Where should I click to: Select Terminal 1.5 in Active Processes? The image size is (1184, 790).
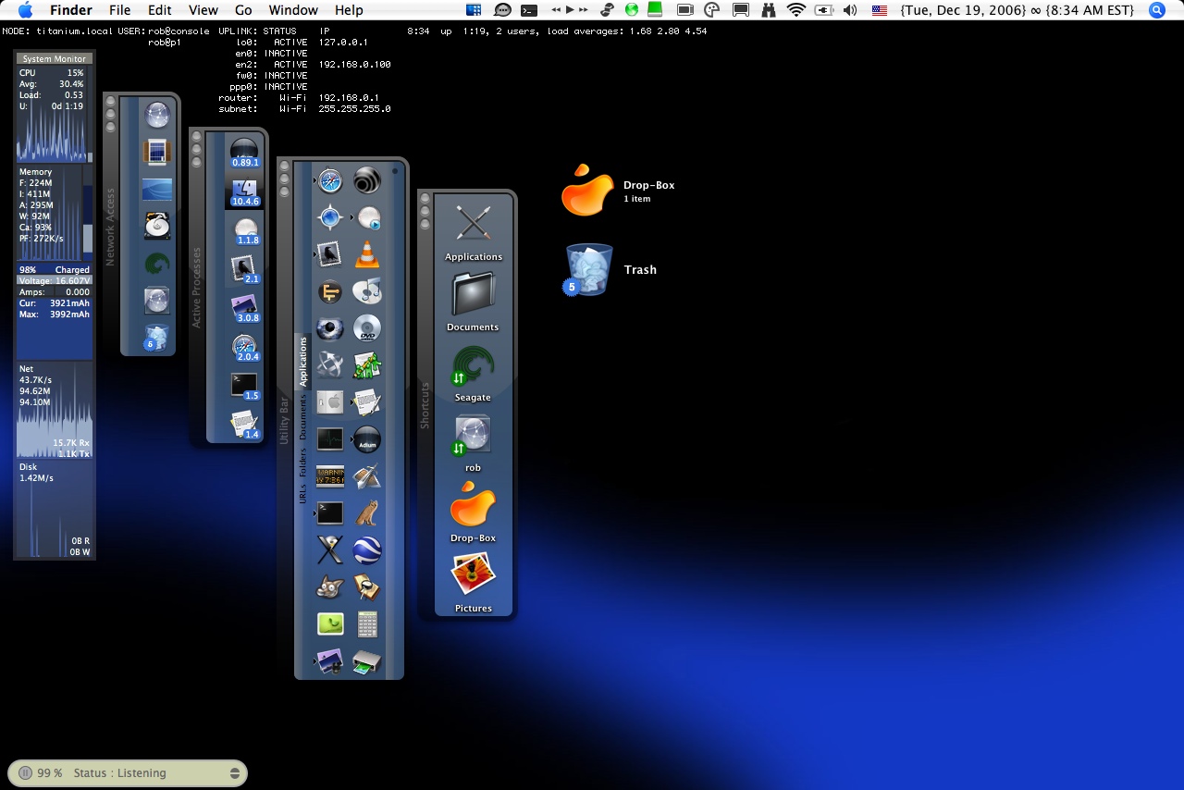244,386
